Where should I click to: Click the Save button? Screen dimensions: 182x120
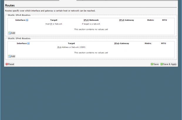(154, 64)
